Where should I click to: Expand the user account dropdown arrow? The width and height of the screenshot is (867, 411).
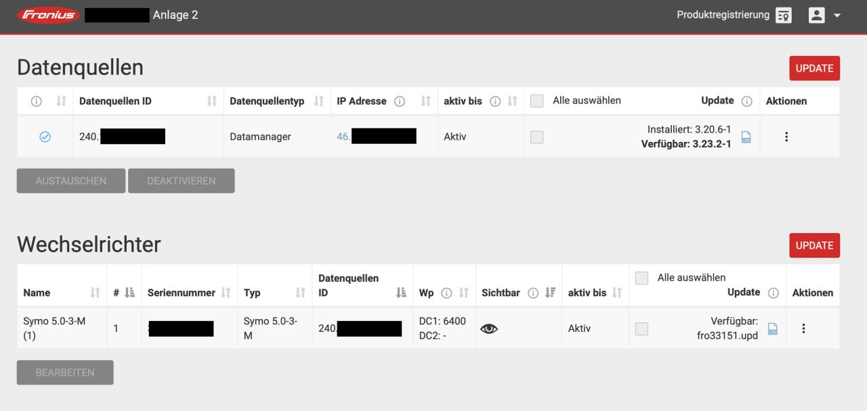pyautogui.click(x=837, y=16)
